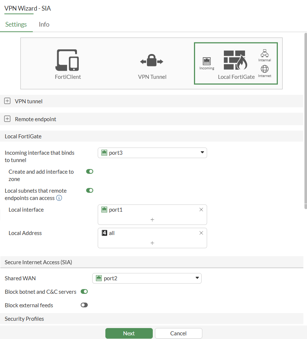Disable Create and add interface to zone

click(x=90, y=172)
